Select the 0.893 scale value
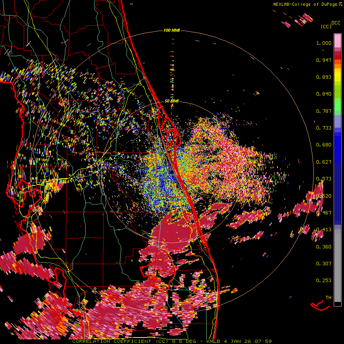The image size is (344, 344). (324, 77)
